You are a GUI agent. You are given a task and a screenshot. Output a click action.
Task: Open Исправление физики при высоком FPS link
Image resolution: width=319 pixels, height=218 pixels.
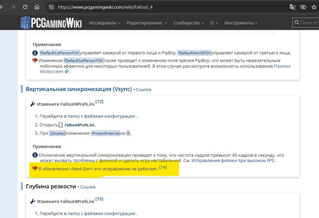(233, 160)
